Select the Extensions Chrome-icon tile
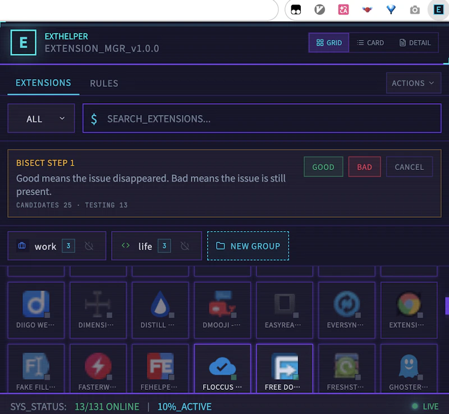Image resolution: width=449 pixels, height=414 pixels. (x=409, y=310)
